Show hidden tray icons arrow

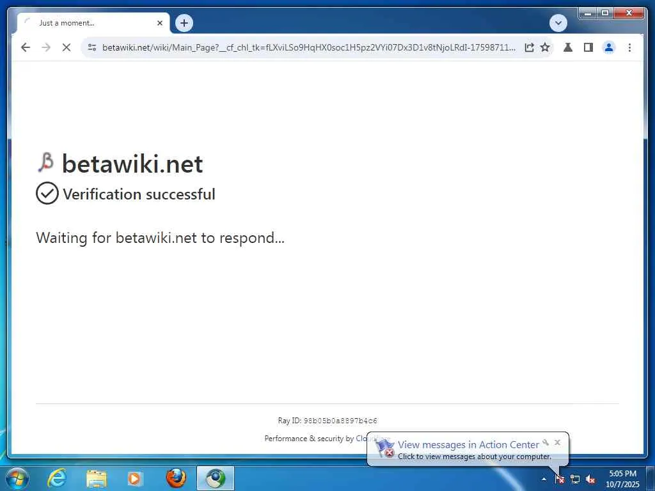coord(544,479)
